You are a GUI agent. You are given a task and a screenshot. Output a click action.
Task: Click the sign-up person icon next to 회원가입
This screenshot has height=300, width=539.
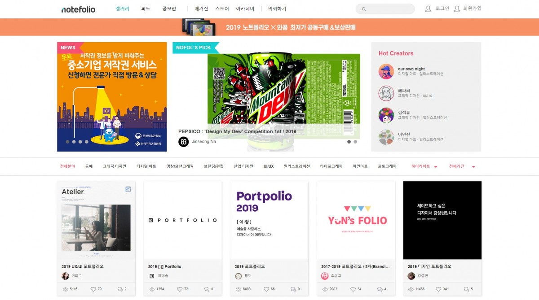[x=457, y=9]
